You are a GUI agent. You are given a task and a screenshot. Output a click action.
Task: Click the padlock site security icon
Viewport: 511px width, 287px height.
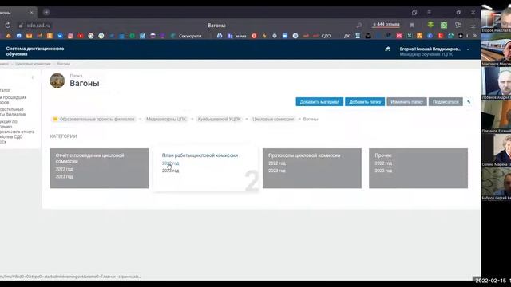[21, 25]
